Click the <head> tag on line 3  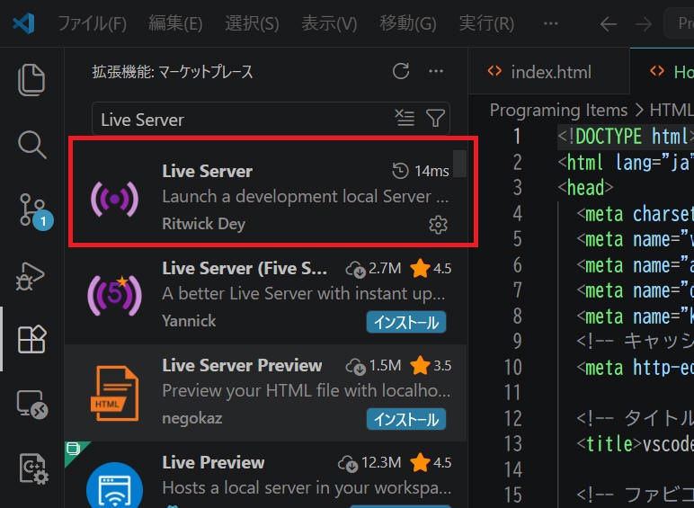[x=585, y=188]
